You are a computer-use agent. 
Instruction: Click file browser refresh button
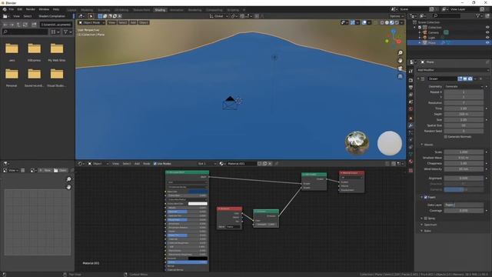(25, 25)
